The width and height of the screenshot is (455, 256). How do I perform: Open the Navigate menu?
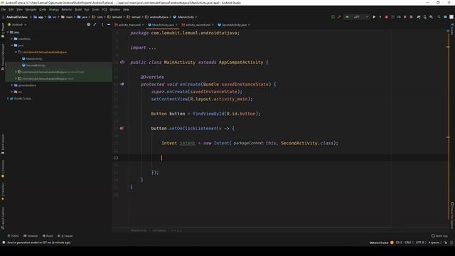tap(31, 9)
